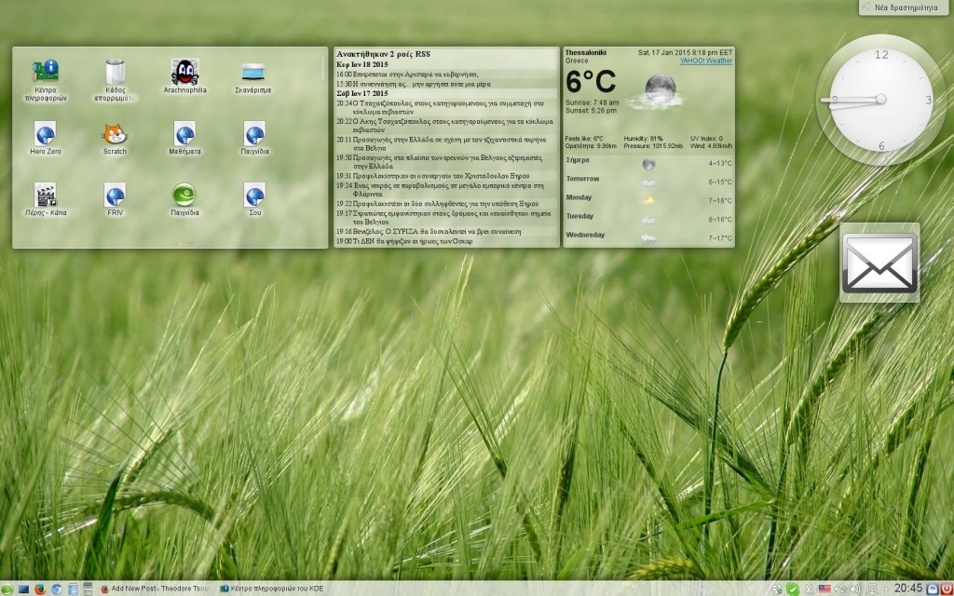Select the Monday forecast row
This screenshot has height=596, width=954.
pos(649,199)
